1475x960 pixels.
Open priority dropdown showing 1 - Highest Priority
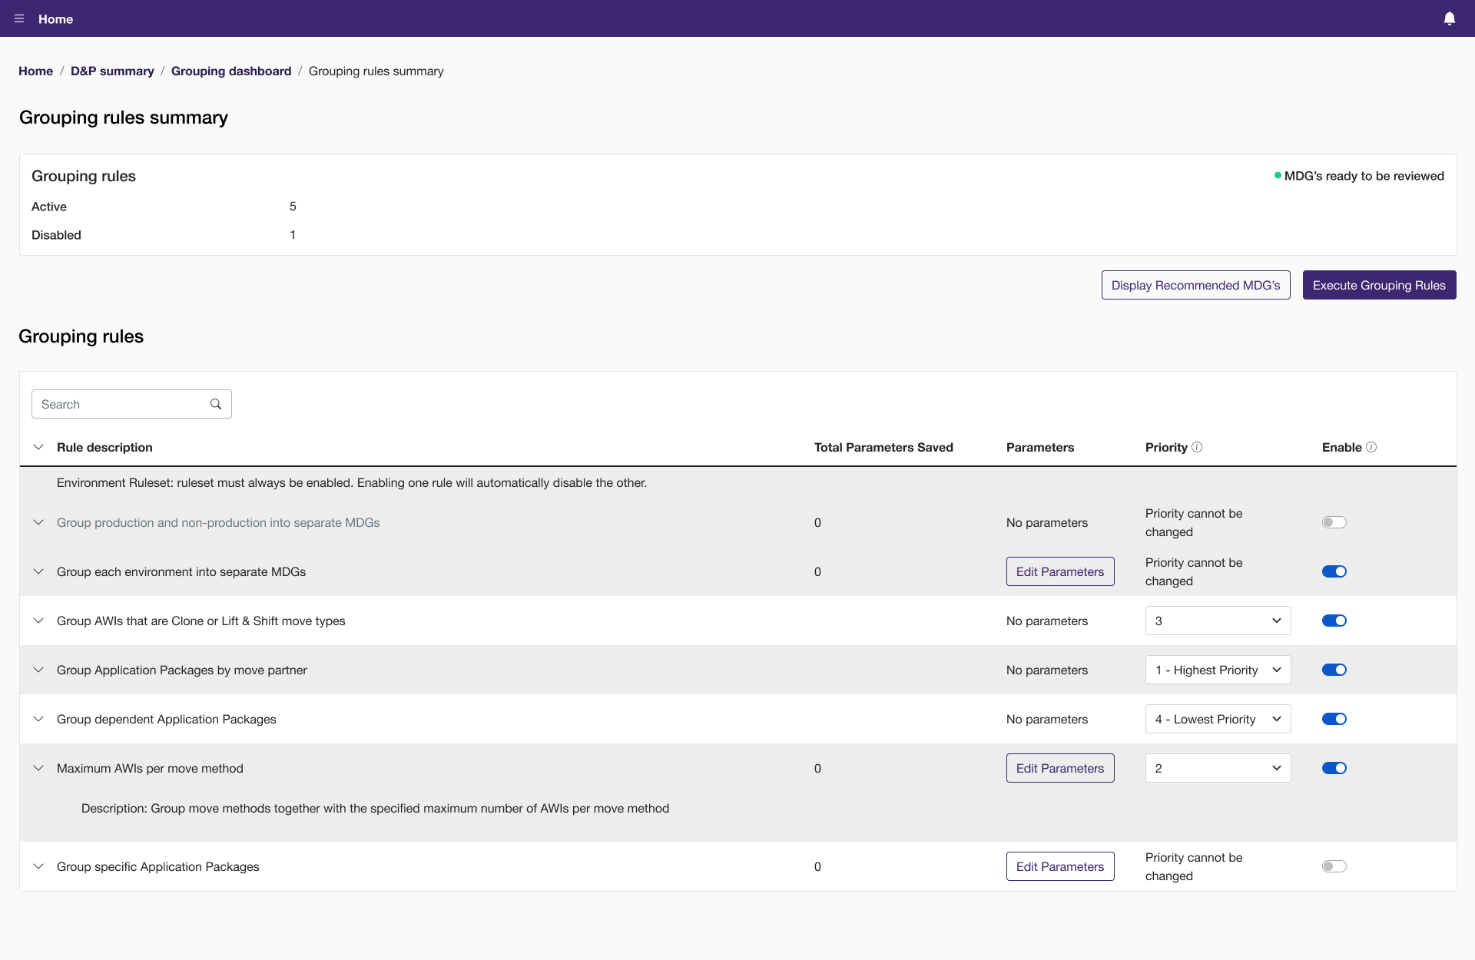1218,670
